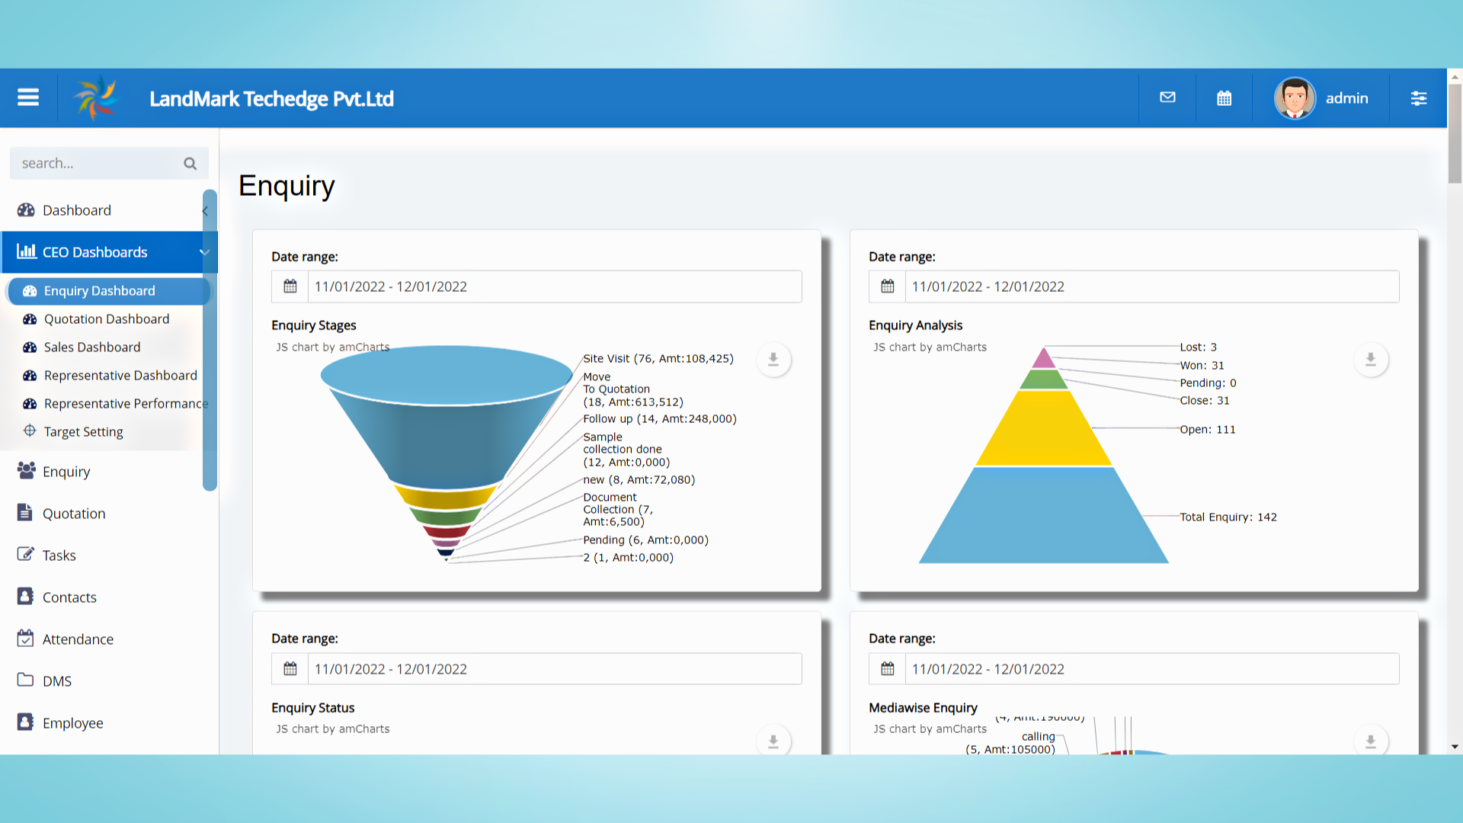Screen dimensions: 1463x823
Task: Open the Attendance section
Action: pos(78,639)
